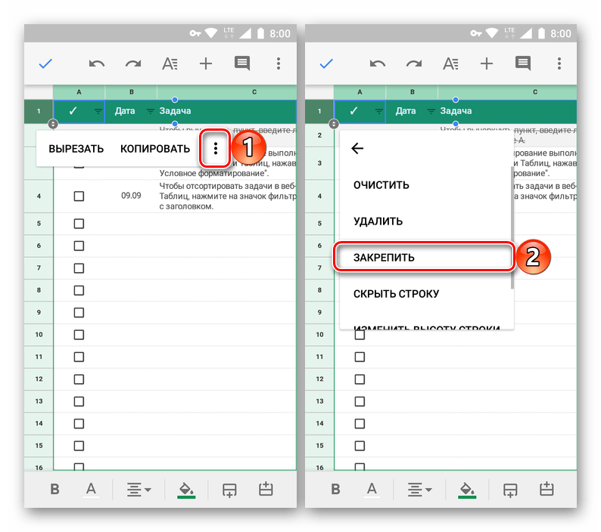Screen dimensions: 601x532
Task: Tap ВЫРЕЗАТЬ in left screenshot popup
Action: point(76,149)
